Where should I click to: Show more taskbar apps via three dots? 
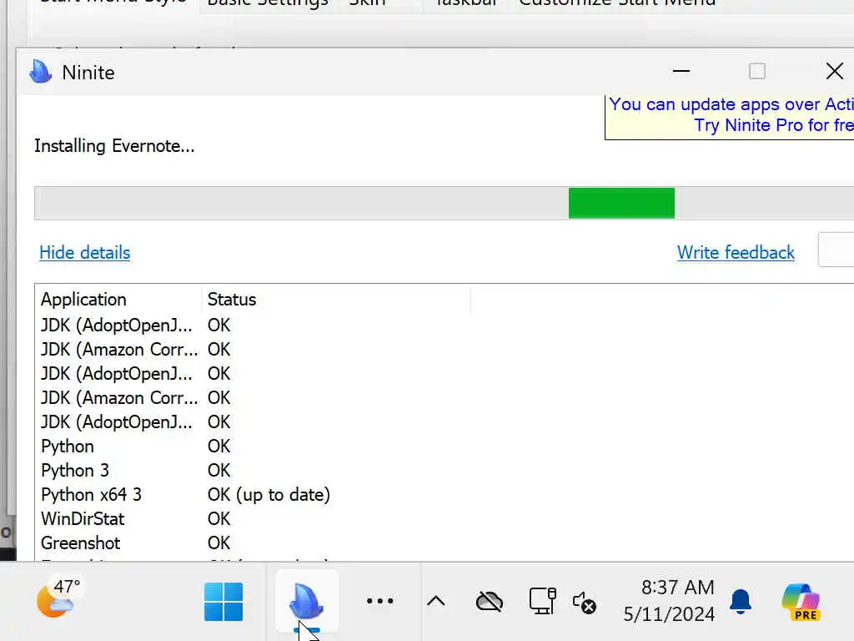point(379,601)
